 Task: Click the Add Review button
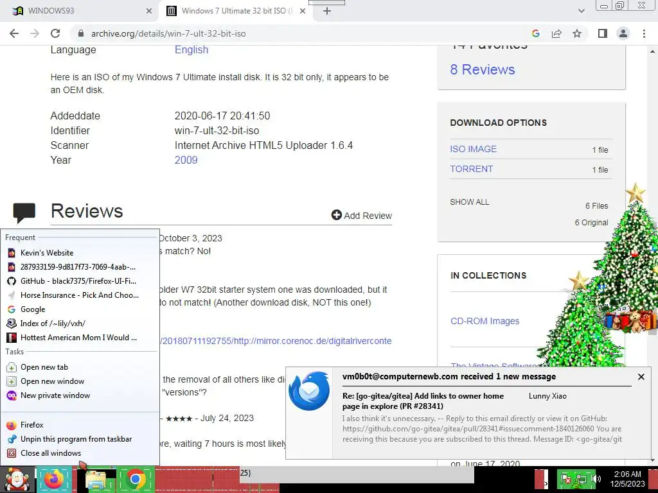tap(361, 216)
